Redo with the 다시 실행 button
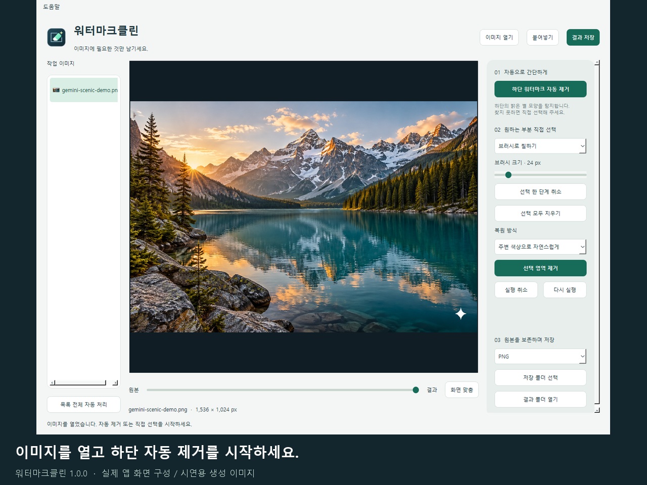The image size is (647, 485). (x=565, y=290)
